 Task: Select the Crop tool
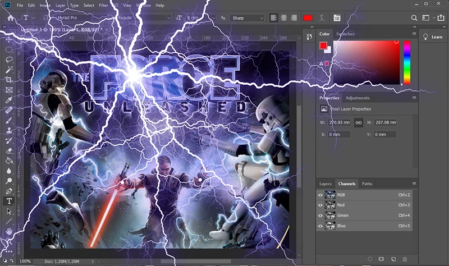click(x=9, y=80)
